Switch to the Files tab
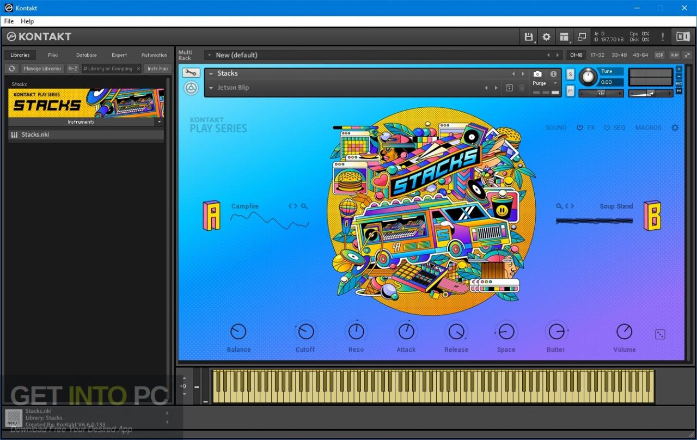 pyautogui.click(x=53, y=55)
